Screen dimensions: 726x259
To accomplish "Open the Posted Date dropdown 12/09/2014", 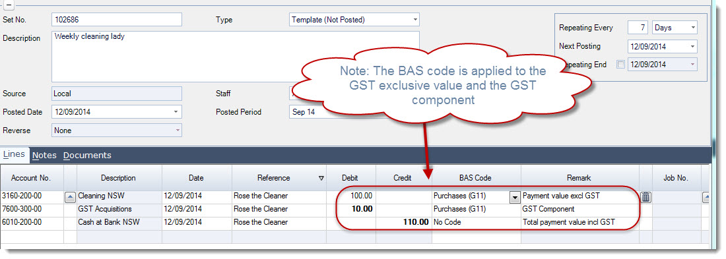I will pyautogui.click(x=176, y=112).
